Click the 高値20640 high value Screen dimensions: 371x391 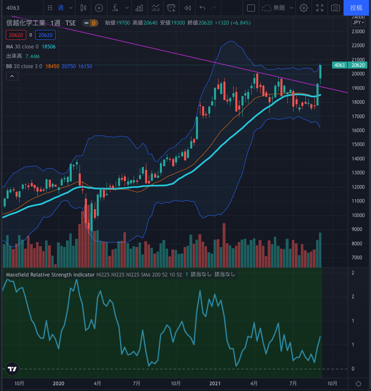tap(145, 23)
